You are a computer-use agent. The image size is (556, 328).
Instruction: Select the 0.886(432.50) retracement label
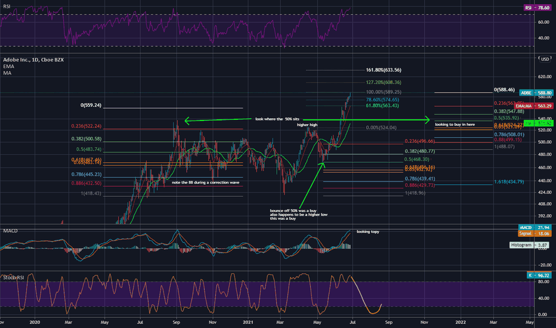(86, 183)
